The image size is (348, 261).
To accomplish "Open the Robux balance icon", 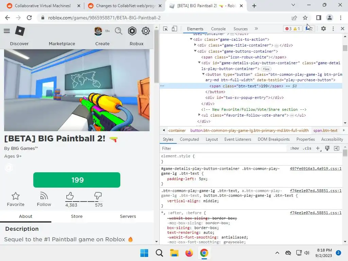I will (x=132, y=31).
